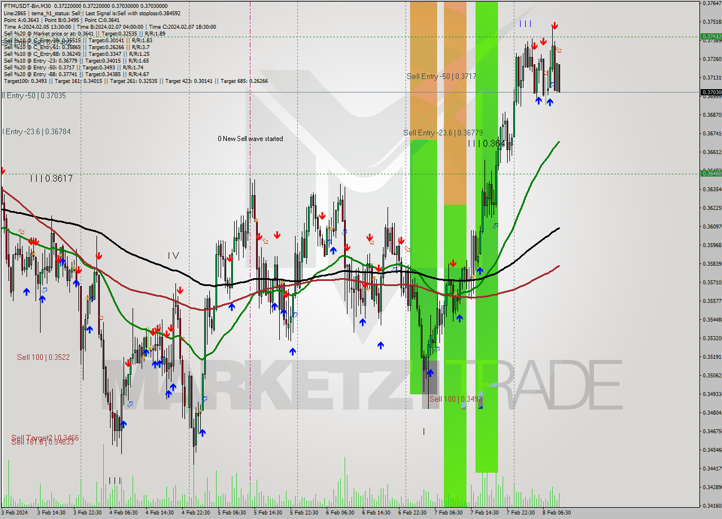Select the 'Sell 100 | 0.3522' label
This screenshot has width=722, height=519.
pos(43,357)
